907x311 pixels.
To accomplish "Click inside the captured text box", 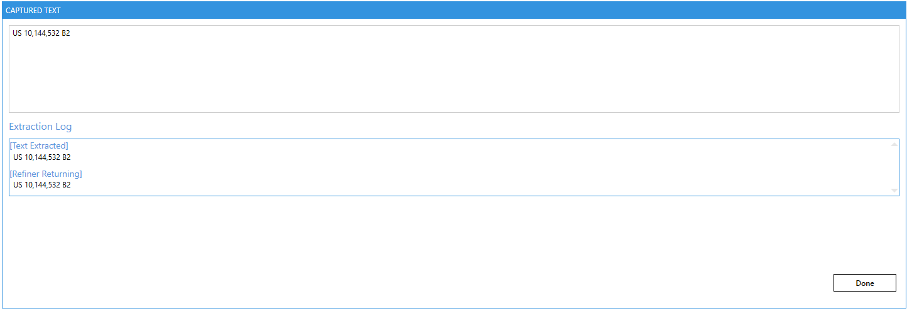I will (x=454, y=69).
